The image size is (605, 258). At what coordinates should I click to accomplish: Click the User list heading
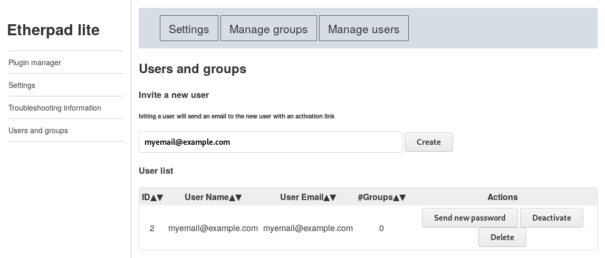click(x=156, y=171)
